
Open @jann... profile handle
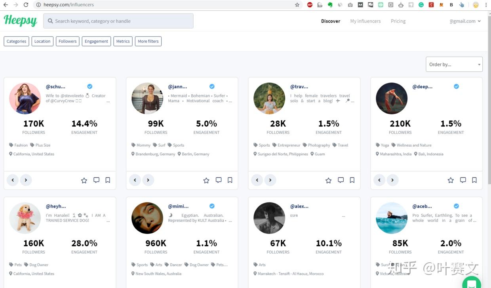tap(177, 86)
